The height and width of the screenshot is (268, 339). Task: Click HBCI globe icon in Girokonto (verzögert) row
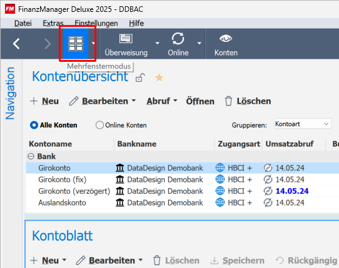(x=220, y=191)
